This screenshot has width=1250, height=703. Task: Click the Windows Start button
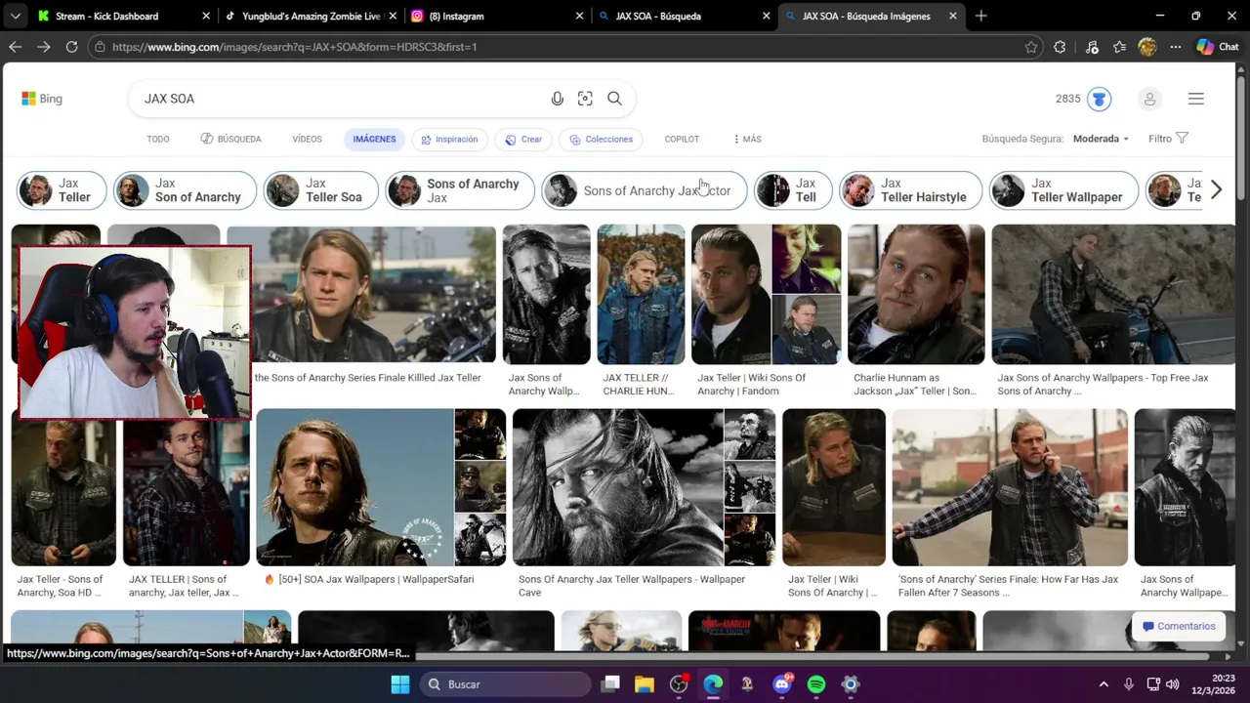click(400, 684)
